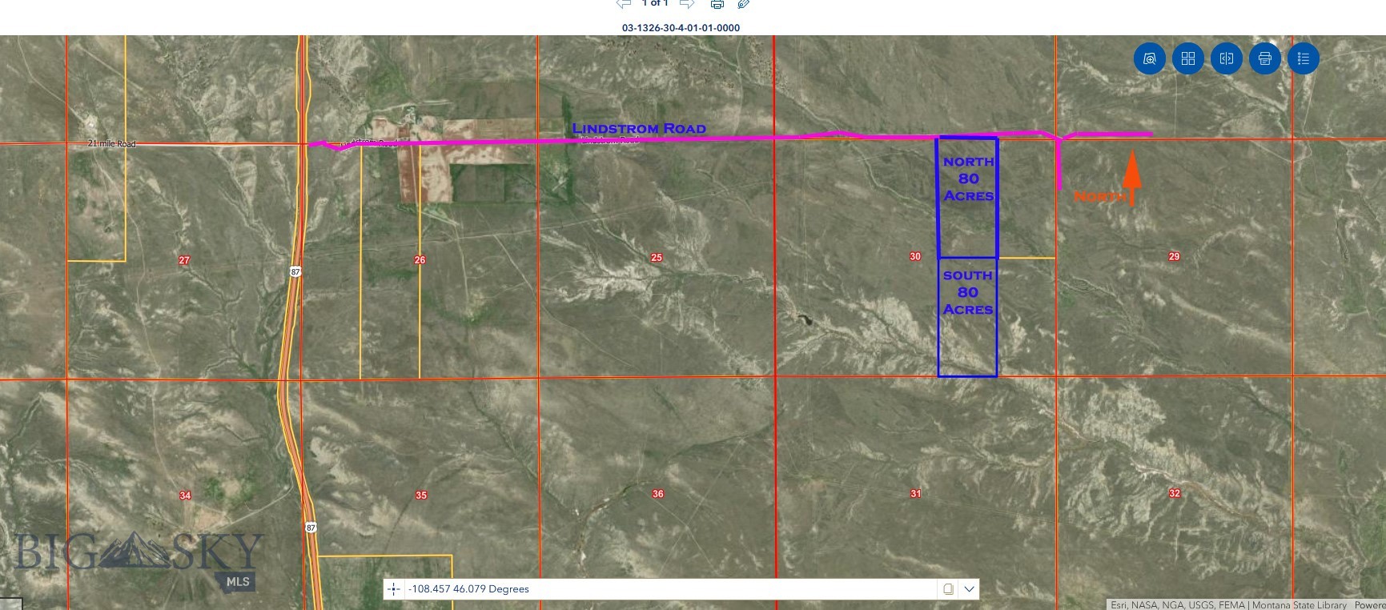Click the zoom-to-parcel search map tool
This screenshot has height=610, width=1386.
1149,58
